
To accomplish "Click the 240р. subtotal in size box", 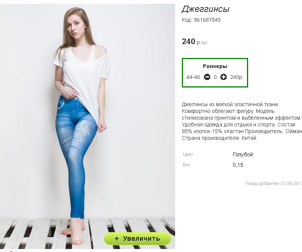I will [237, 77].
